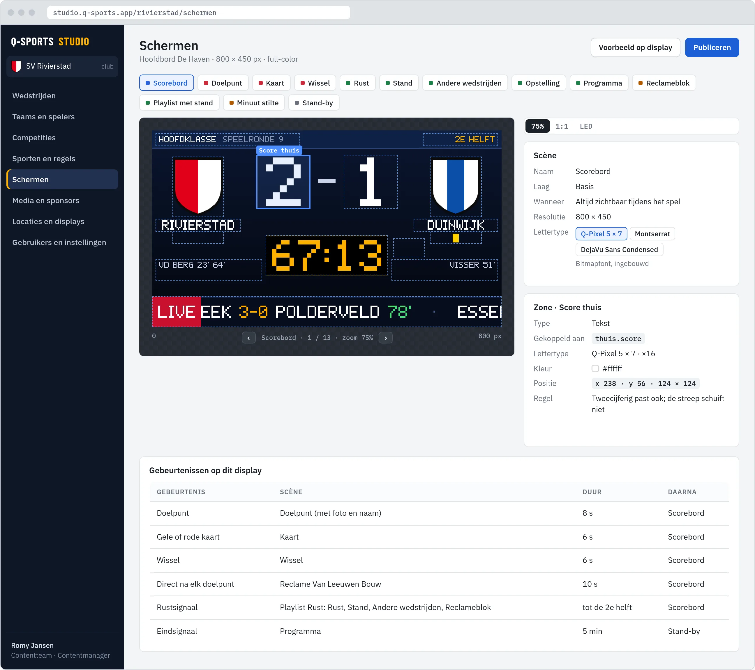Choose the Montserrat font
Screen dimensions: 755x670
click(652, 234)
